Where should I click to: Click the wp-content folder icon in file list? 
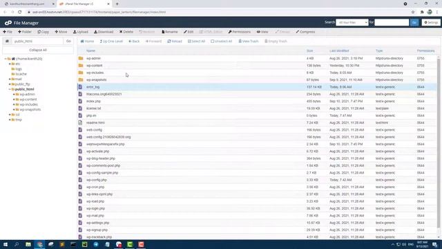[x=81, y=66]
